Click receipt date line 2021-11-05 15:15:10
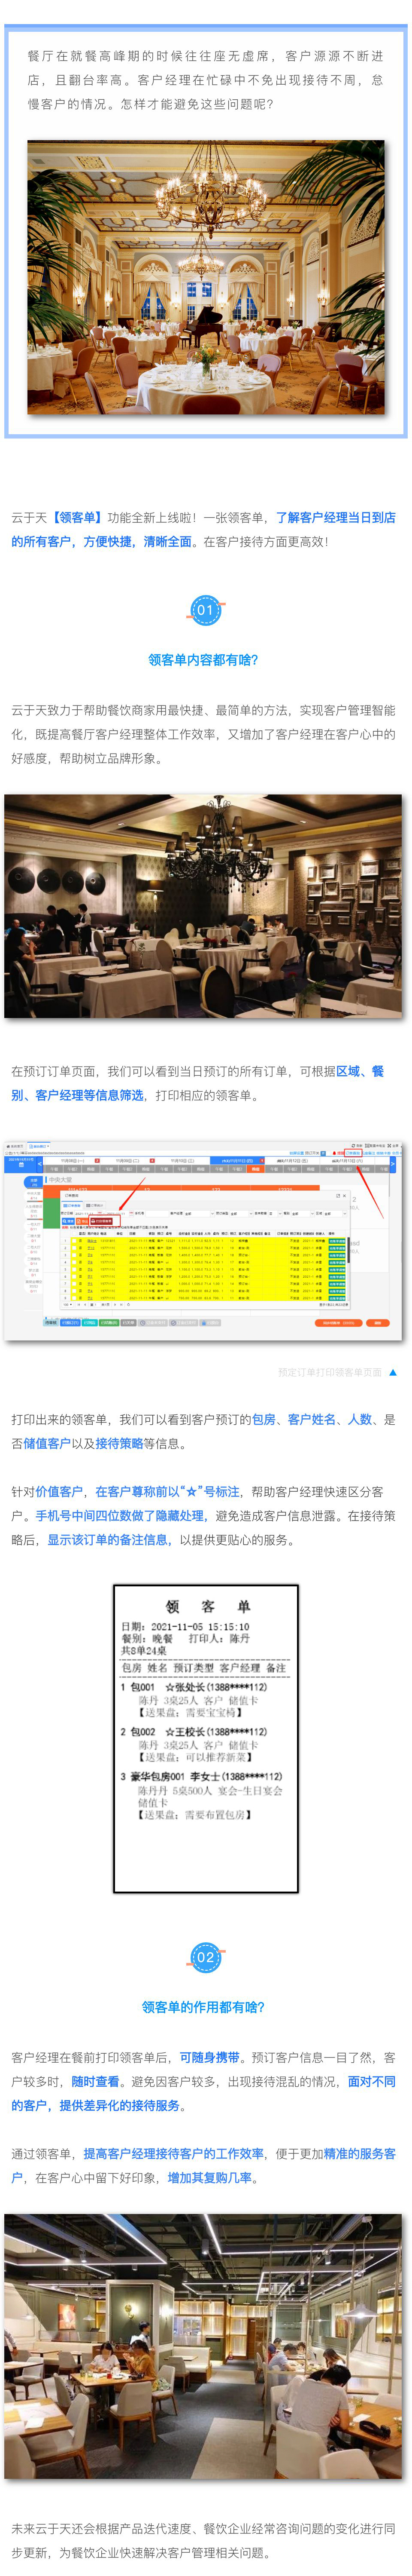The image size is (412, 2576). click(x=185, y=1627)
